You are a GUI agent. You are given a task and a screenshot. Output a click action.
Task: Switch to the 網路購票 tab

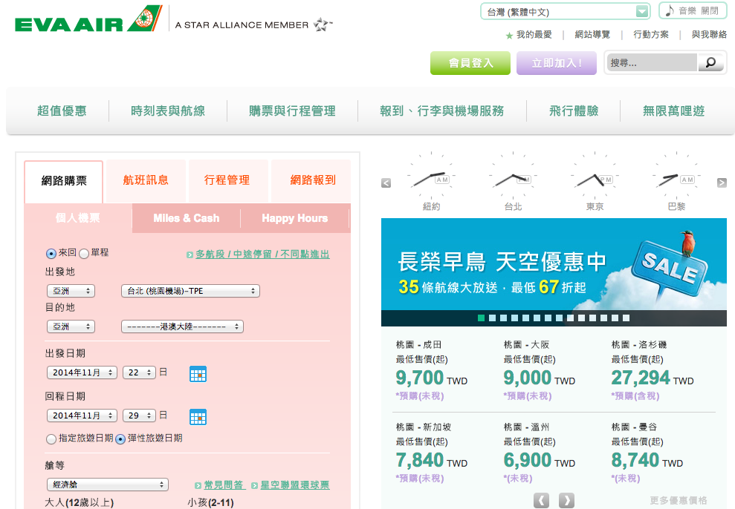64,181
